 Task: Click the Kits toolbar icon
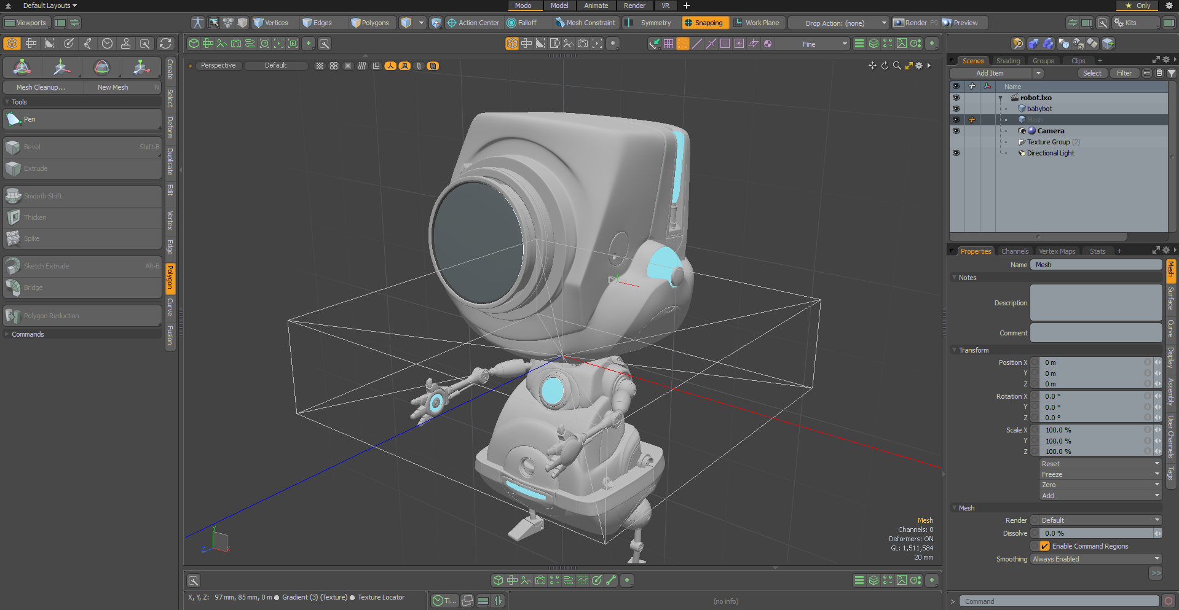coord(1119,23)
